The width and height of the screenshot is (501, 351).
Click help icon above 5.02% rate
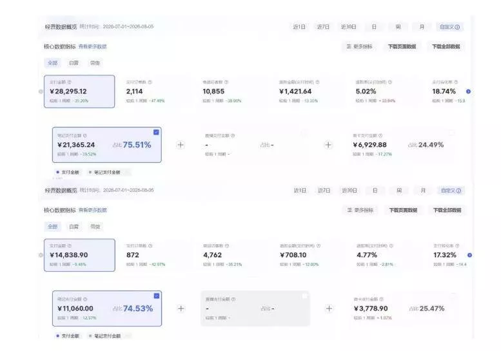(390, 82)
